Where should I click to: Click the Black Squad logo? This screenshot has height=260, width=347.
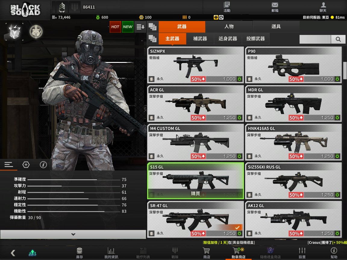[25, 10]
